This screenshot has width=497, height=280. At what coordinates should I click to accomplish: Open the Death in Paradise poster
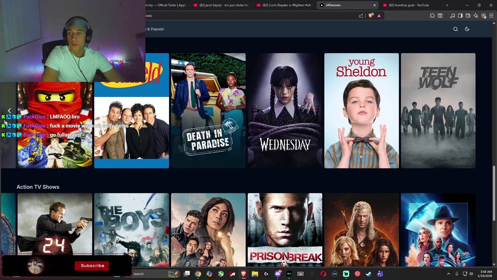click(208, 111)
